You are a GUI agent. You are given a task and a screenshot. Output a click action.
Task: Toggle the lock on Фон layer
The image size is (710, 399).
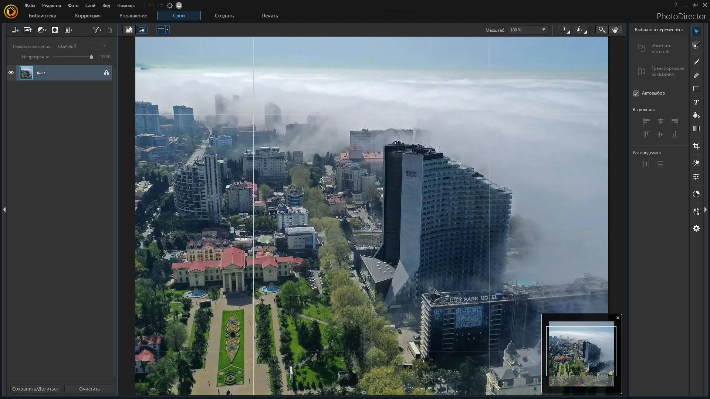(106, 73)
